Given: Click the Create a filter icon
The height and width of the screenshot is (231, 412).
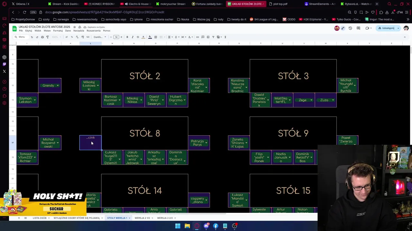Looking at the screenshot, I should 213,37.
